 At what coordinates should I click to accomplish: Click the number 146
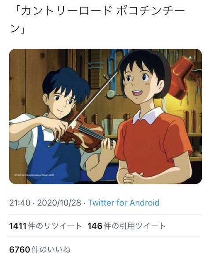[x=95, y=226]
